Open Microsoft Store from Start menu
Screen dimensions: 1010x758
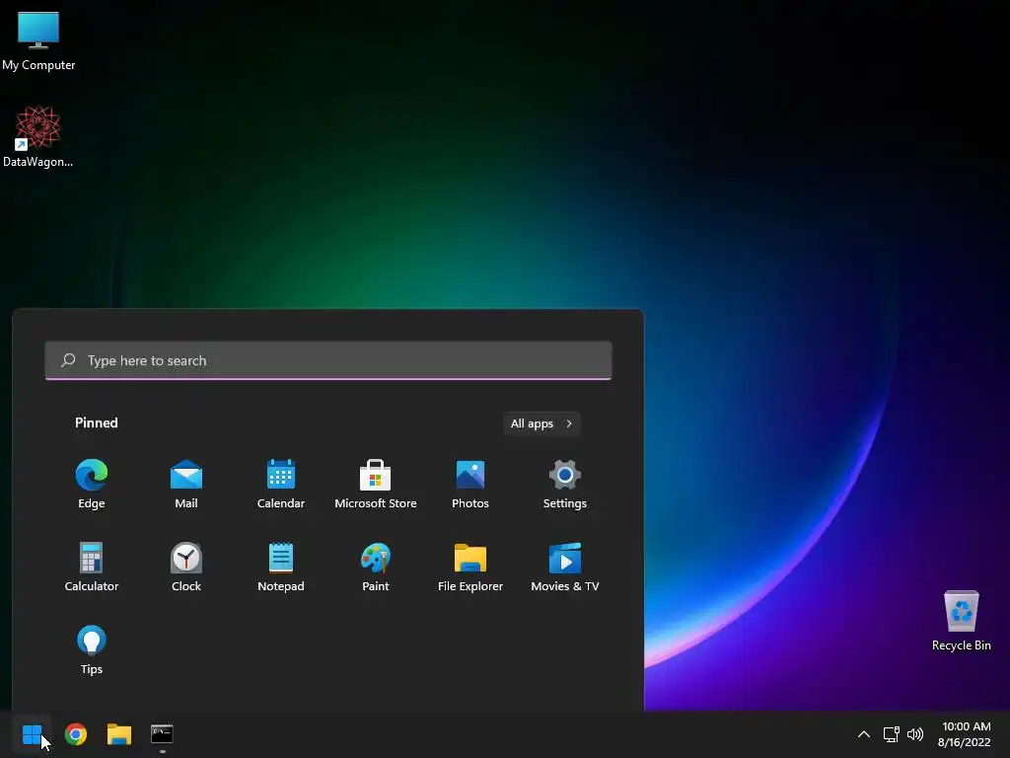pos(376,484)
